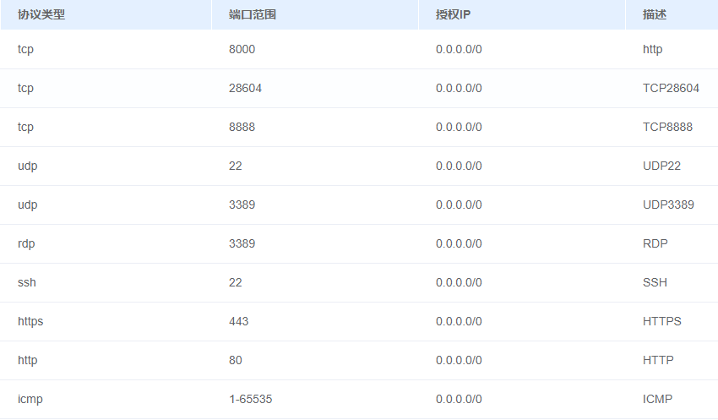Click port 28604 in the port range column
The height and width of the screenshot is (420, 718).
(x=245, y=88)
